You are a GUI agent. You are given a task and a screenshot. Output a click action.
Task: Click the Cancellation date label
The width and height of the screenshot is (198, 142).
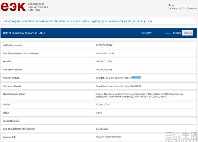click(11, 121)
